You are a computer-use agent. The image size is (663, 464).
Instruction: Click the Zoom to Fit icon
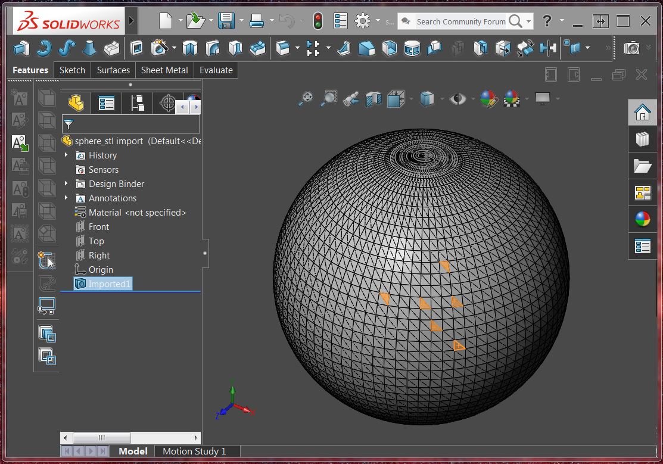pos(306,99)
